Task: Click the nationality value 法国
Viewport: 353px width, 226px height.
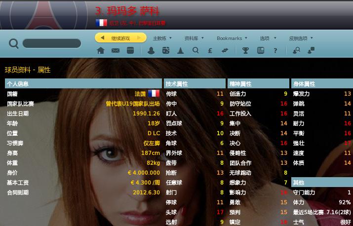Action: (x=140, y=94)
